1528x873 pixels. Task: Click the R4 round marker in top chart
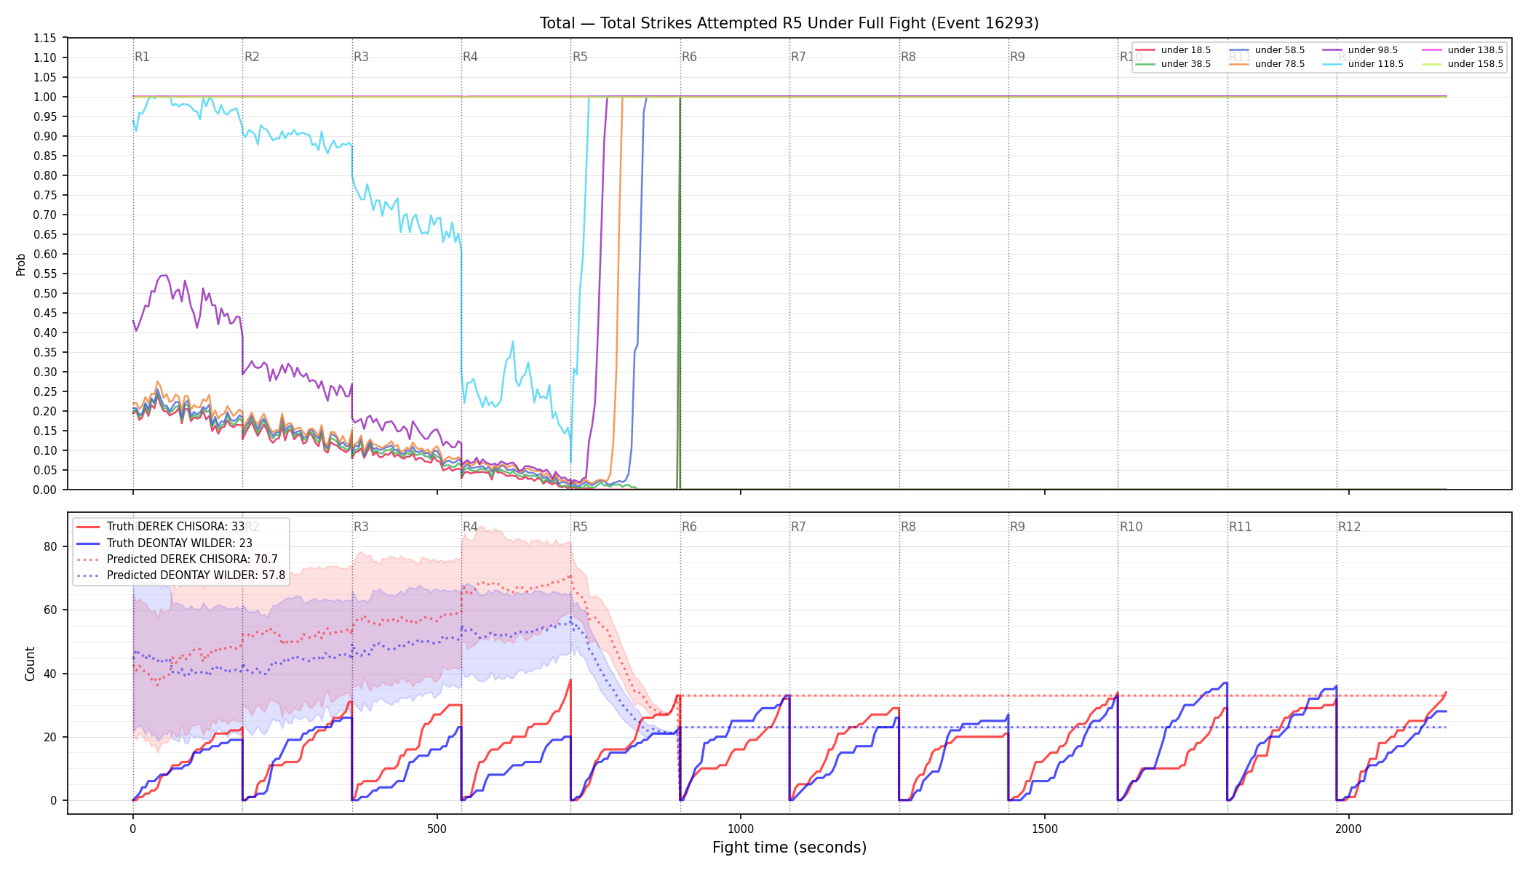[470, 57]
